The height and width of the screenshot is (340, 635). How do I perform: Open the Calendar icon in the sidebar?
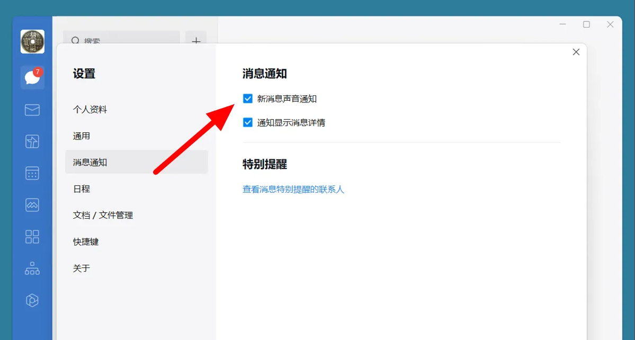pyautogui.click(x=32, y=173)
